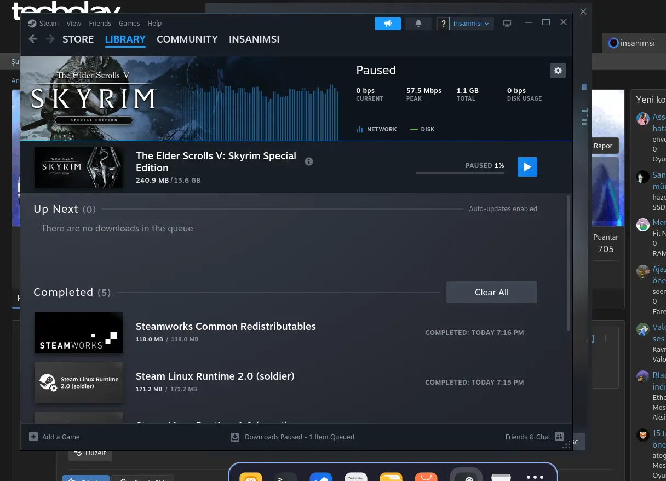Switch to Big Picture mode icon
The height and width of the screenshot is (481, 666).
507,24
